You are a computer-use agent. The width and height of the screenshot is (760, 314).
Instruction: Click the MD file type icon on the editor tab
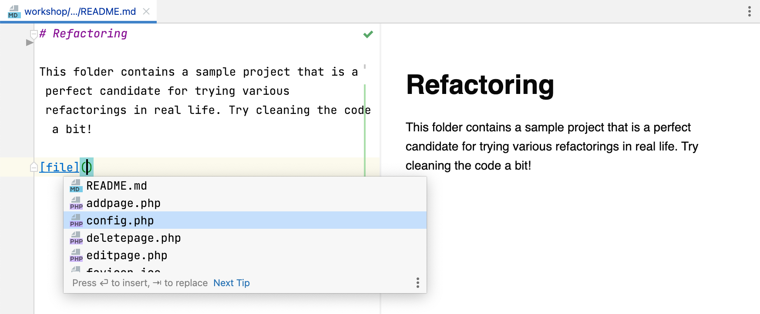[x=13, y=12]
